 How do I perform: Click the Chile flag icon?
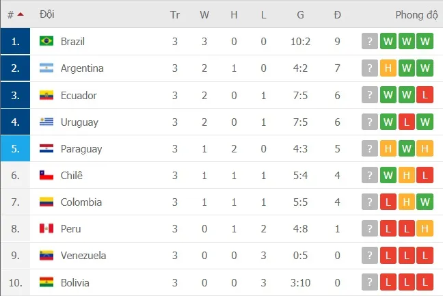[46, 176]
